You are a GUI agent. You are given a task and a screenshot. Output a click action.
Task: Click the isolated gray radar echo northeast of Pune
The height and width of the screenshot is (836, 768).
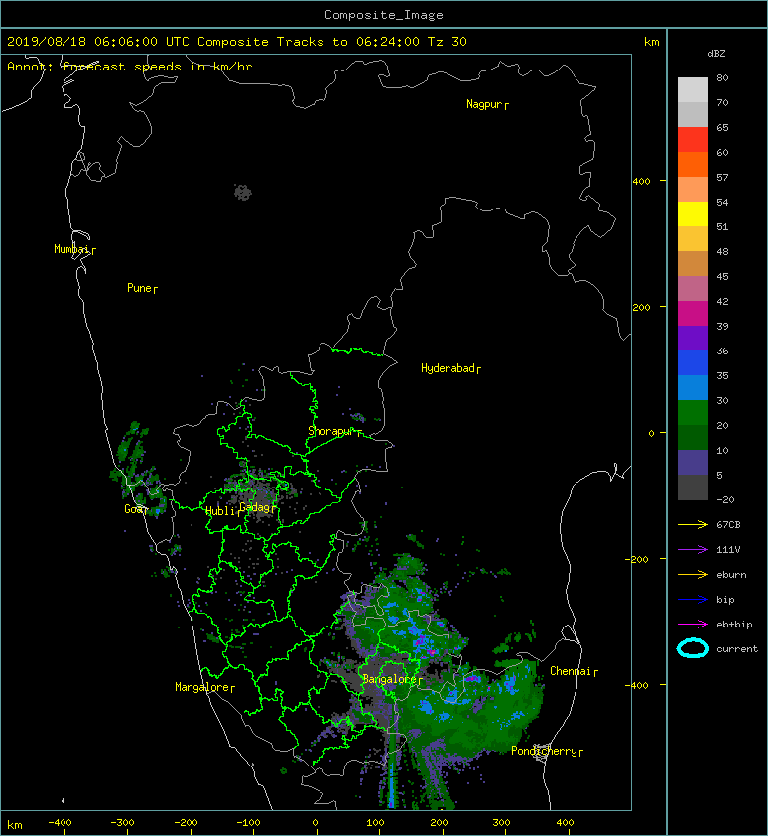coord(243,192)
